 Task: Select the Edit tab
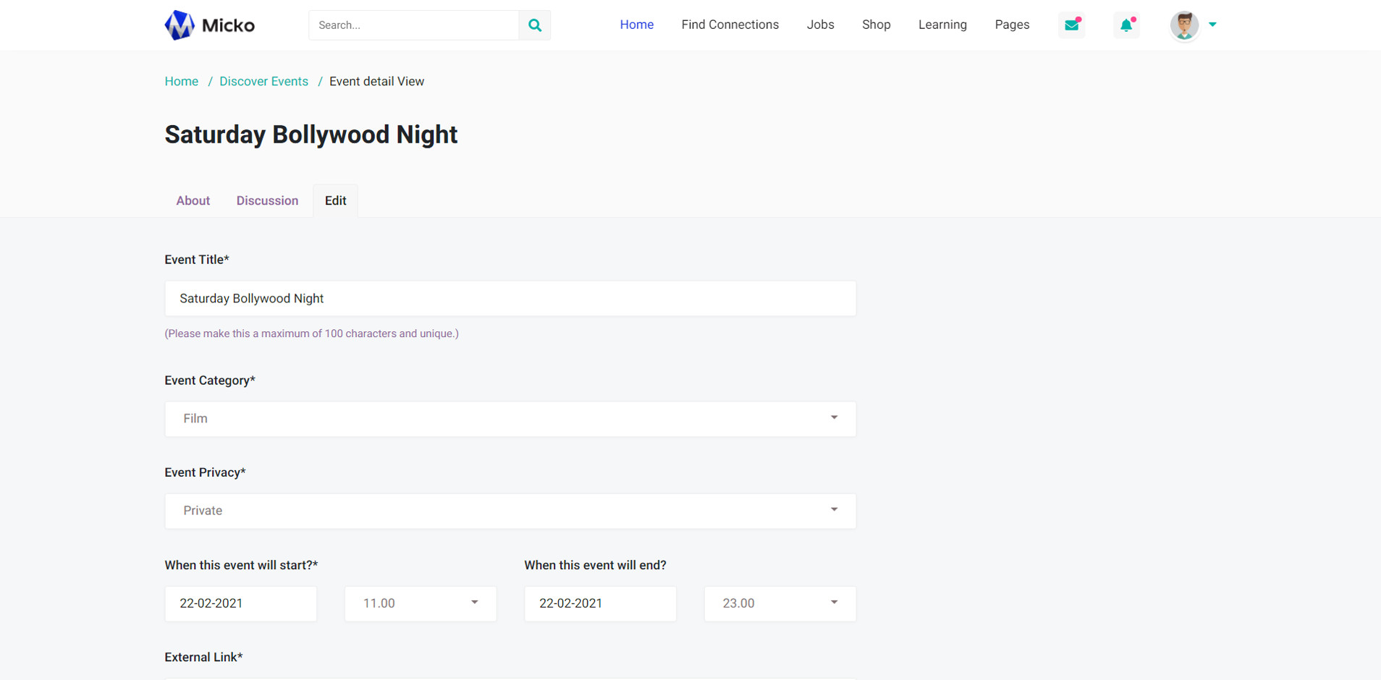[335, 201]
